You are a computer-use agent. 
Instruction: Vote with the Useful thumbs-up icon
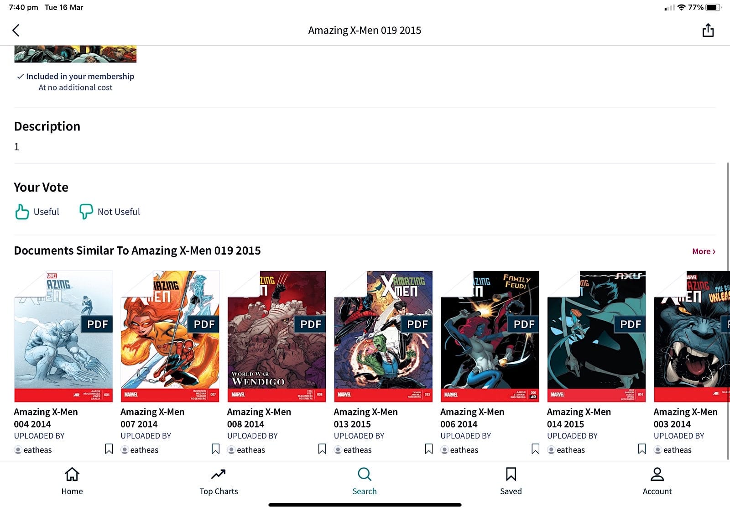pyautogui.click(x=22, y=212)
